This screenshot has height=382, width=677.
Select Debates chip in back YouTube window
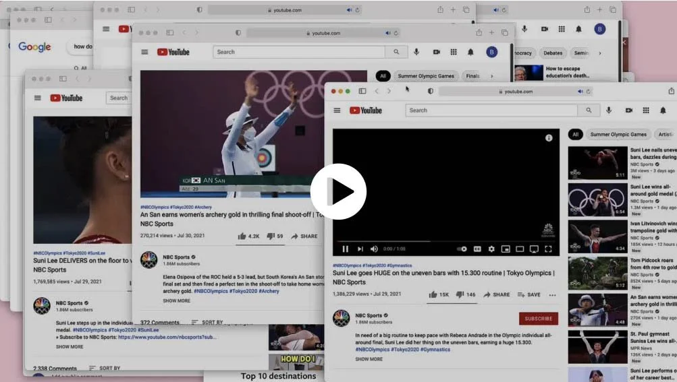tap(553, 53)
